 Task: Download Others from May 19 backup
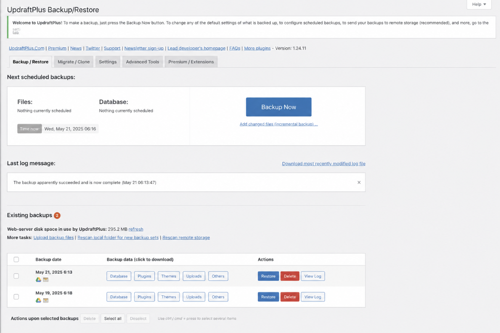click(218, 297)
